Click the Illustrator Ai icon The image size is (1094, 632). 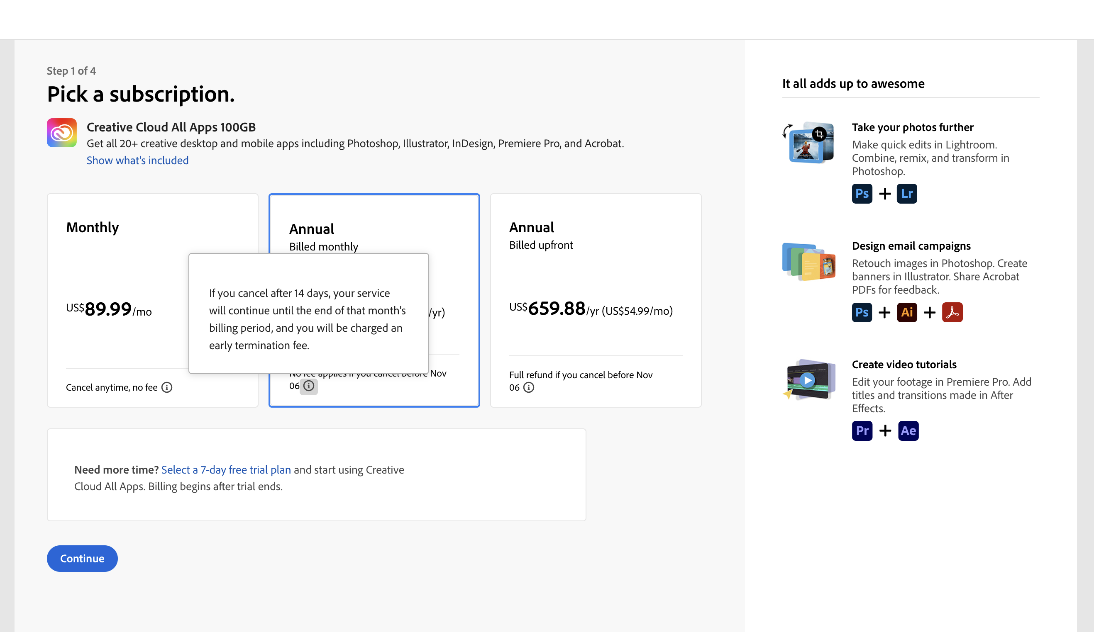pos(906,312)
